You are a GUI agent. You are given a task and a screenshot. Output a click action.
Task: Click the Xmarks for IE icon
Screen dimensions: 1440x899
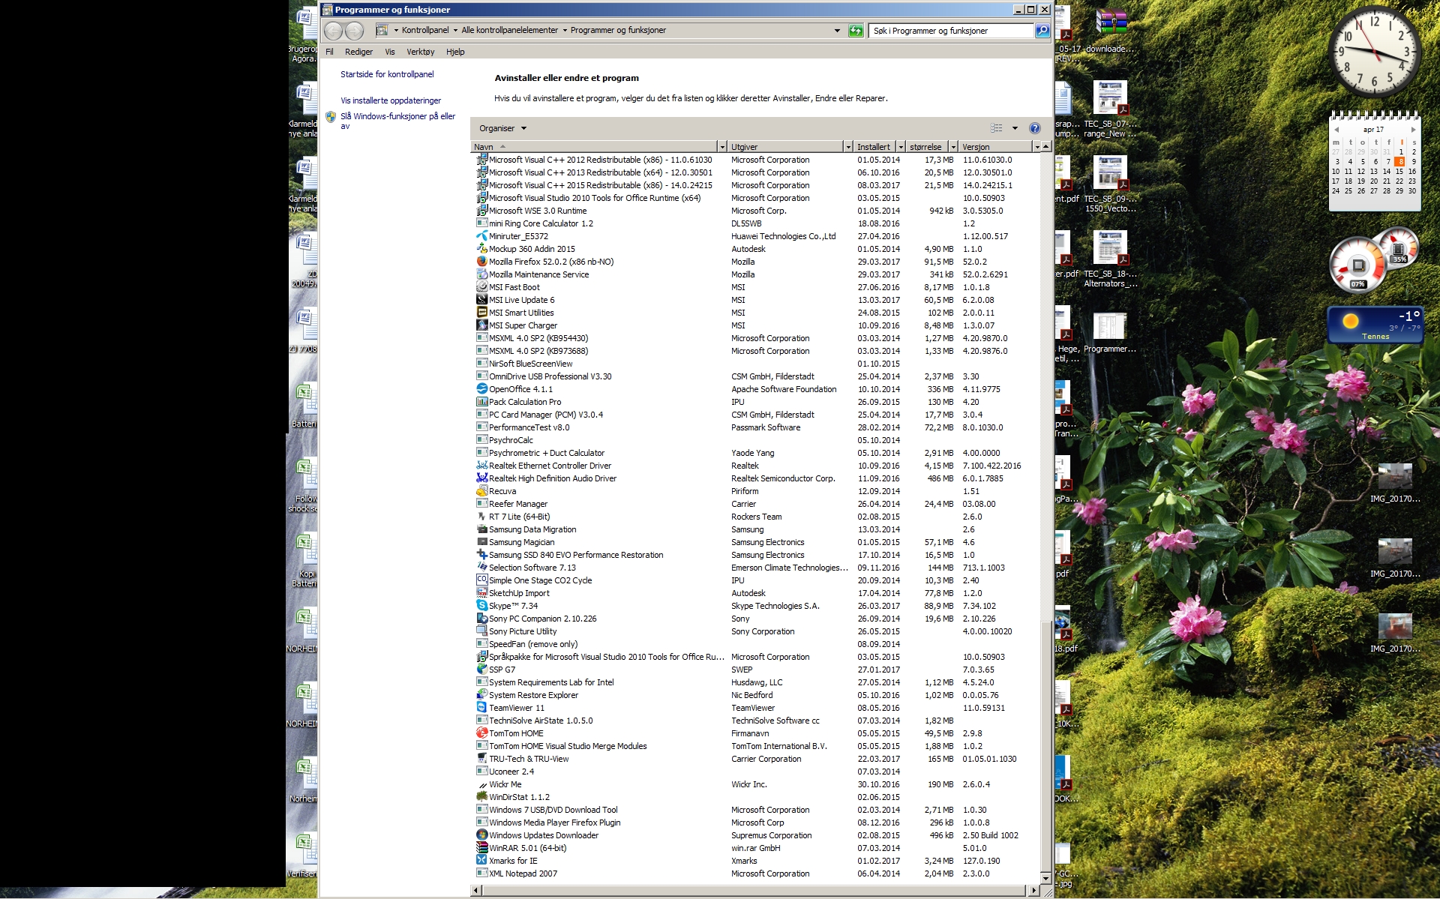pyautogui.click(x=482, y=861)
